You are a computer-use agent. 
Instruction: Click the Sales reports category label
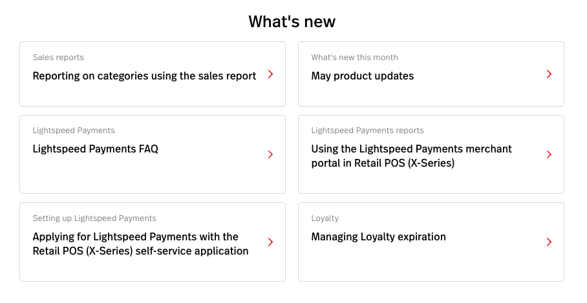click(58, 57)
